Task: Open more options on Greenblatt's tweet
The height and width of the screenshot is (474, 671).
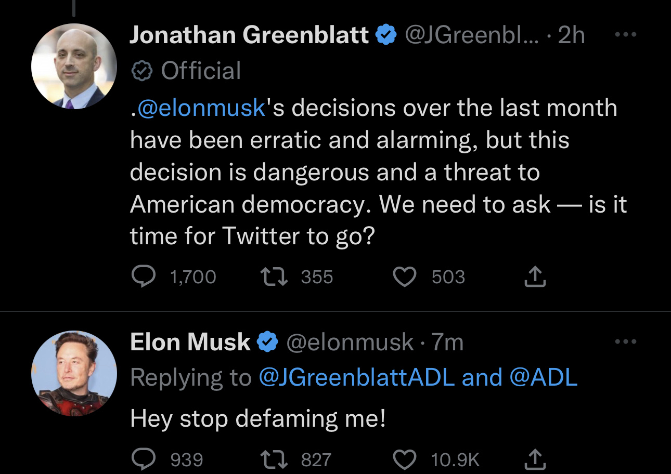Action: 625,35
